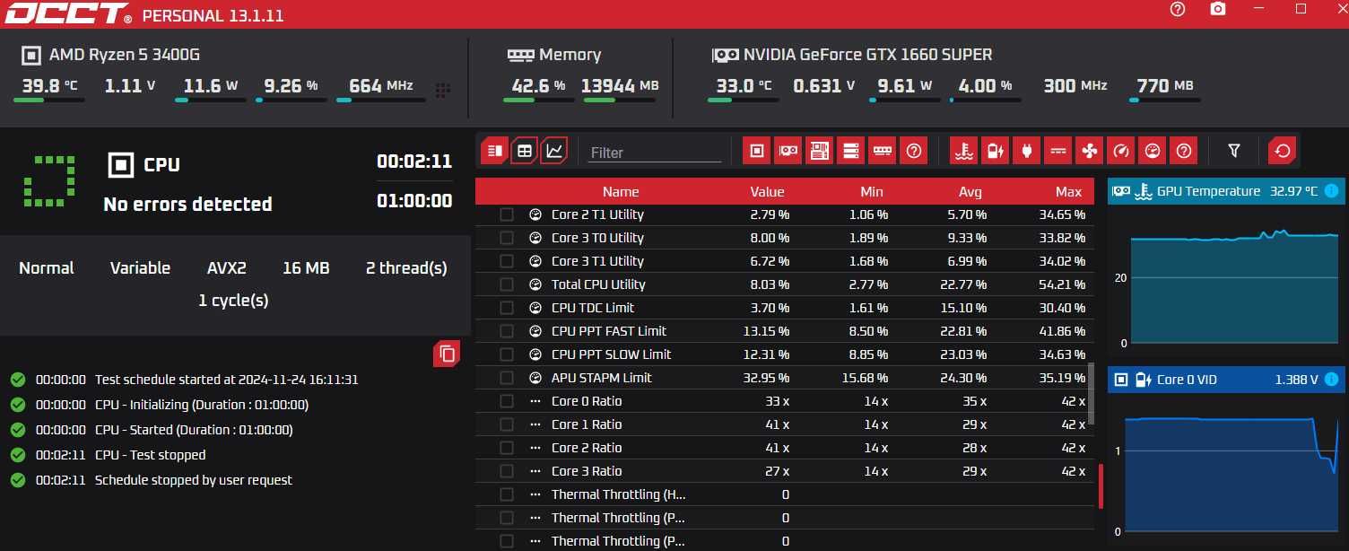Viewport: 1349px width, 551px height.
Task: Switch to graph-only monitoring view
Action: [555, 151]
